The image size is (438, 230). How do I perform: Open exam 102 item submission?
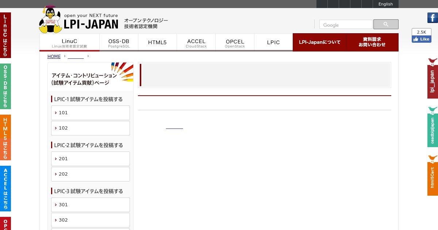pyautogui.click(x=91, y=128)
